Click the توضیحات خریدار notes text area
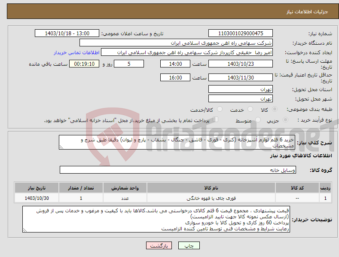The height and width of the screenshot is (257, 339). point(156,219)
